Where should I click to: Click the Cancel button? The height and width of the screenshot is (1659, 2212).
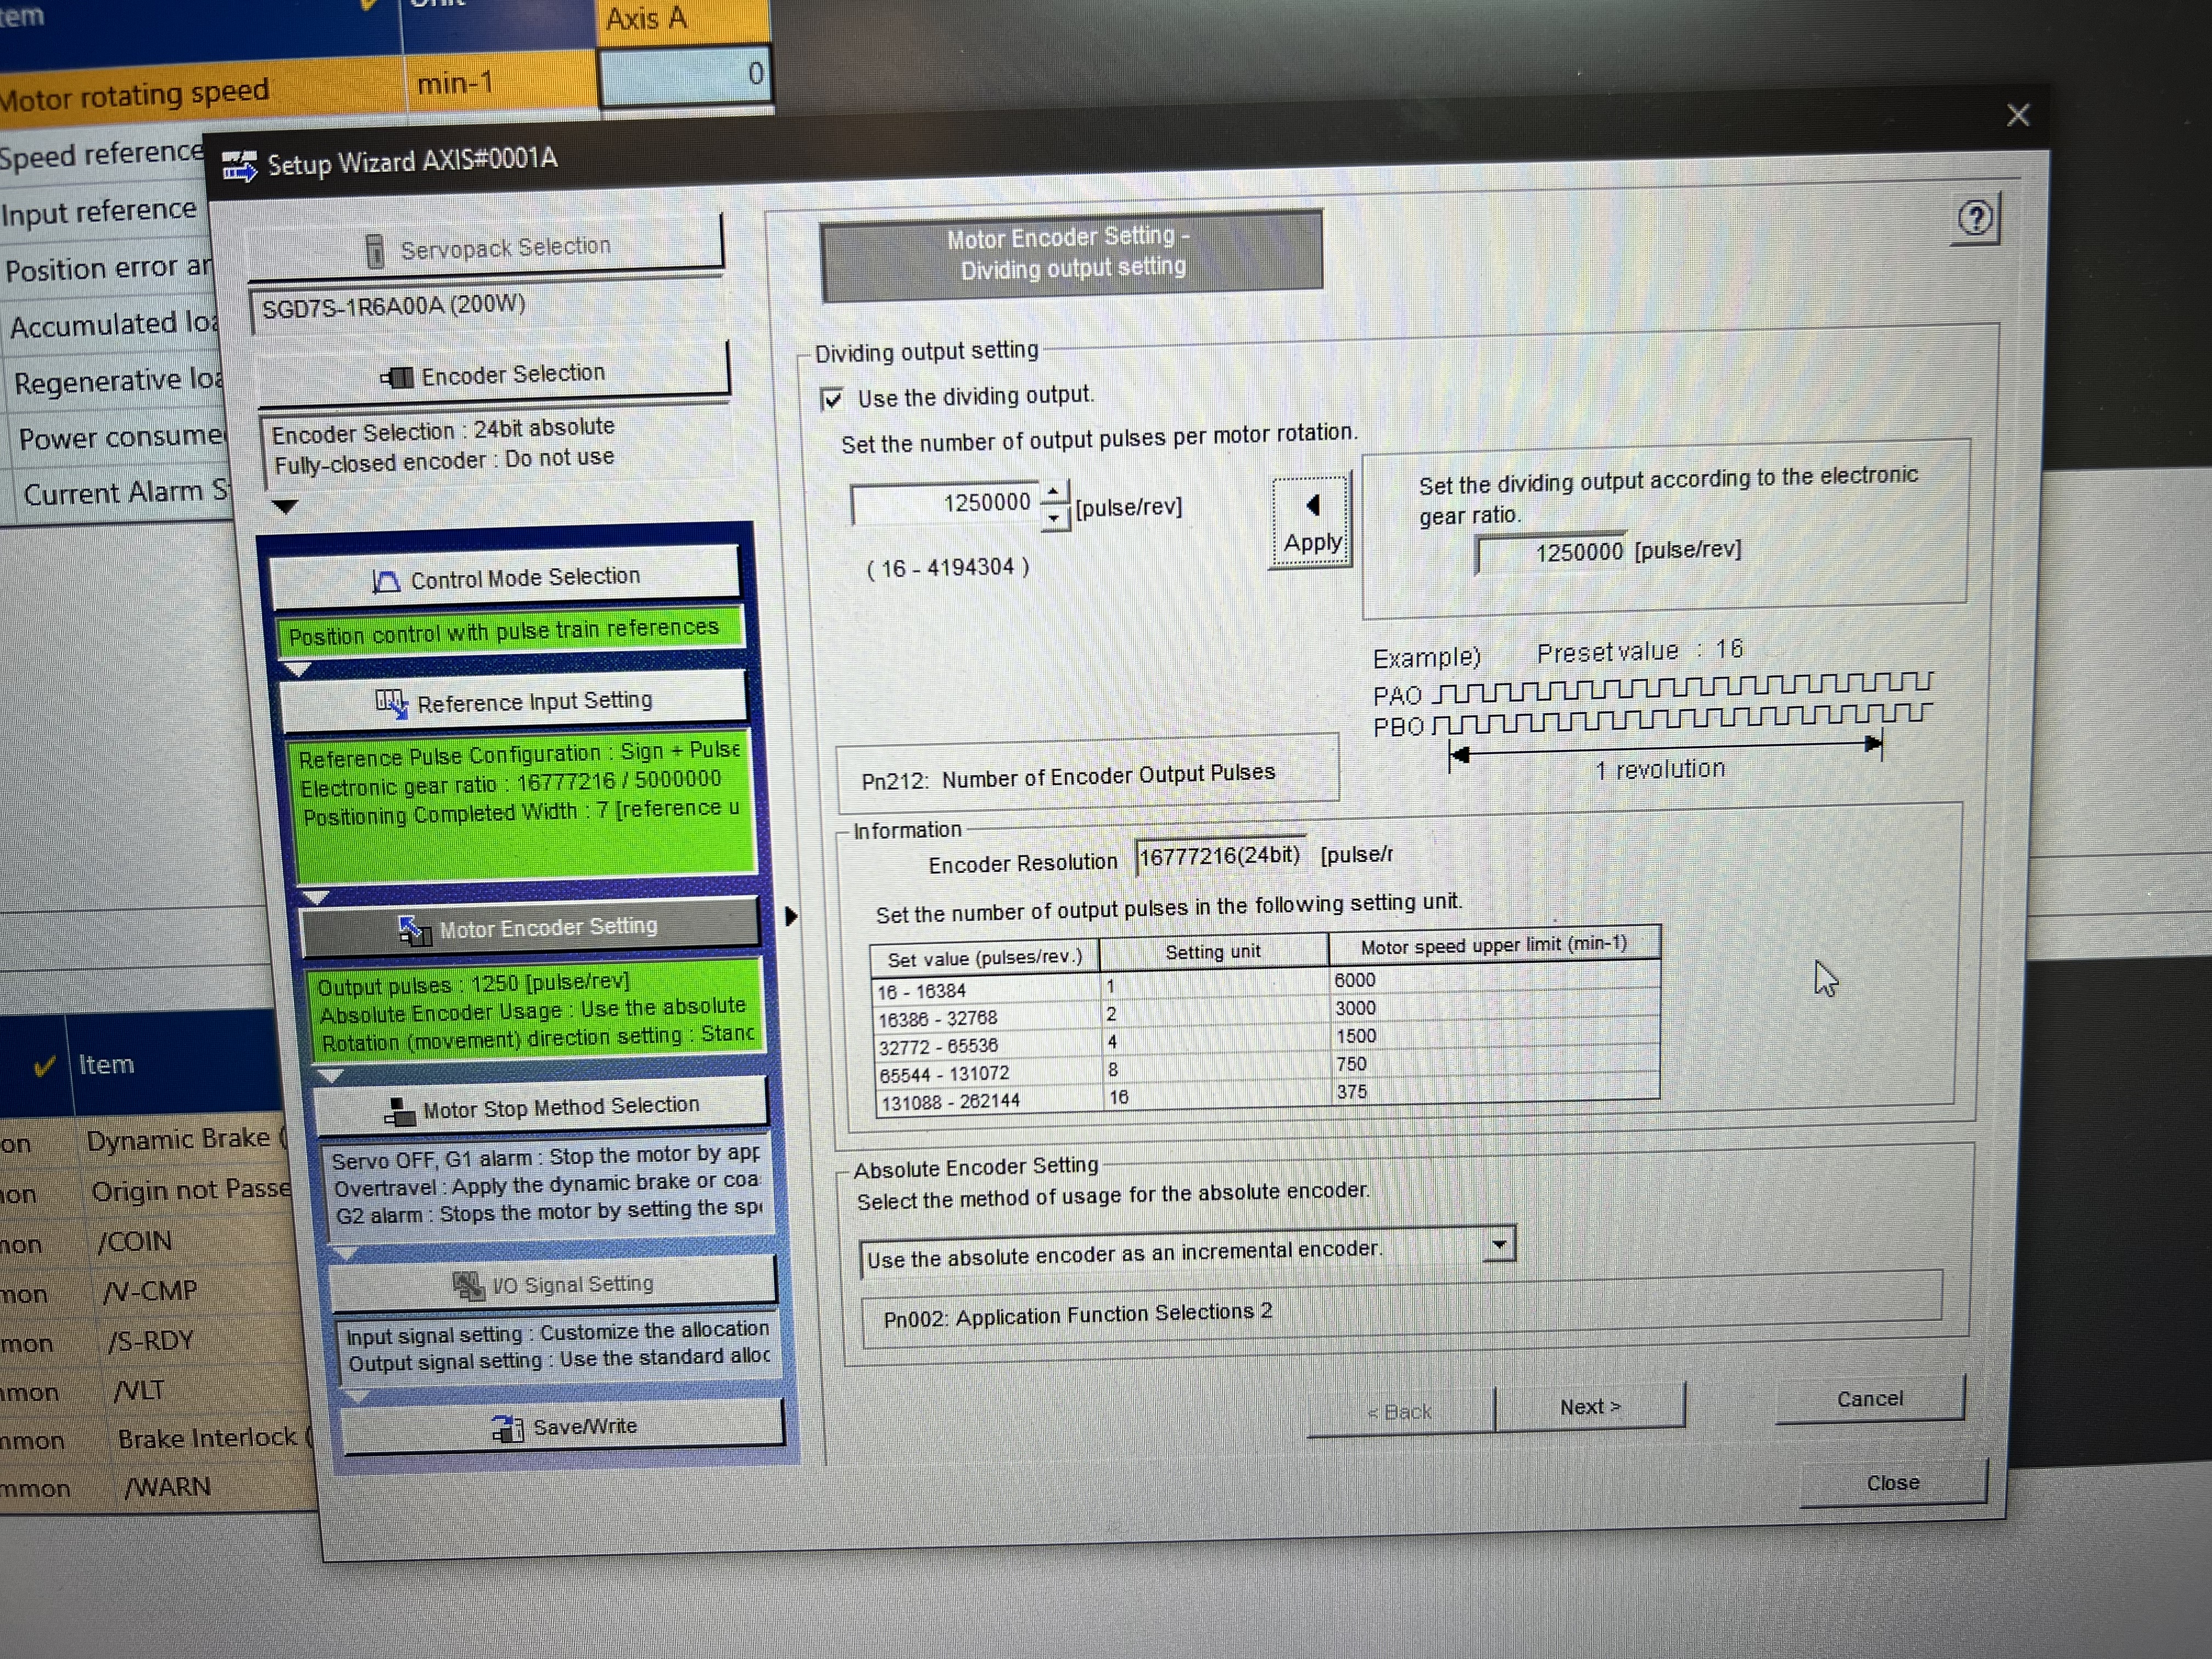pyautogui.click(x=1869, y=1399)
